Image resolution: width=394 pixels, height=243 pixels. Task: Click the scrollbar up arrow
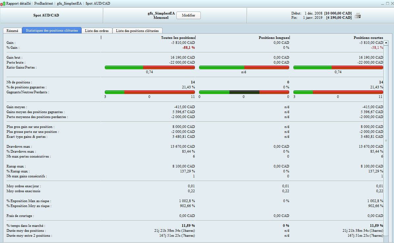[386, 43]
